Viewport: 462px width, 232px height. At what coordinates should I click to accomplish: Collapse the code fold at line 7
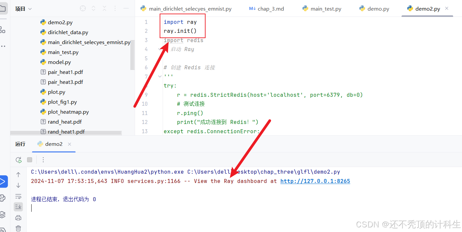pyautogui.click(x=159, y=76)
